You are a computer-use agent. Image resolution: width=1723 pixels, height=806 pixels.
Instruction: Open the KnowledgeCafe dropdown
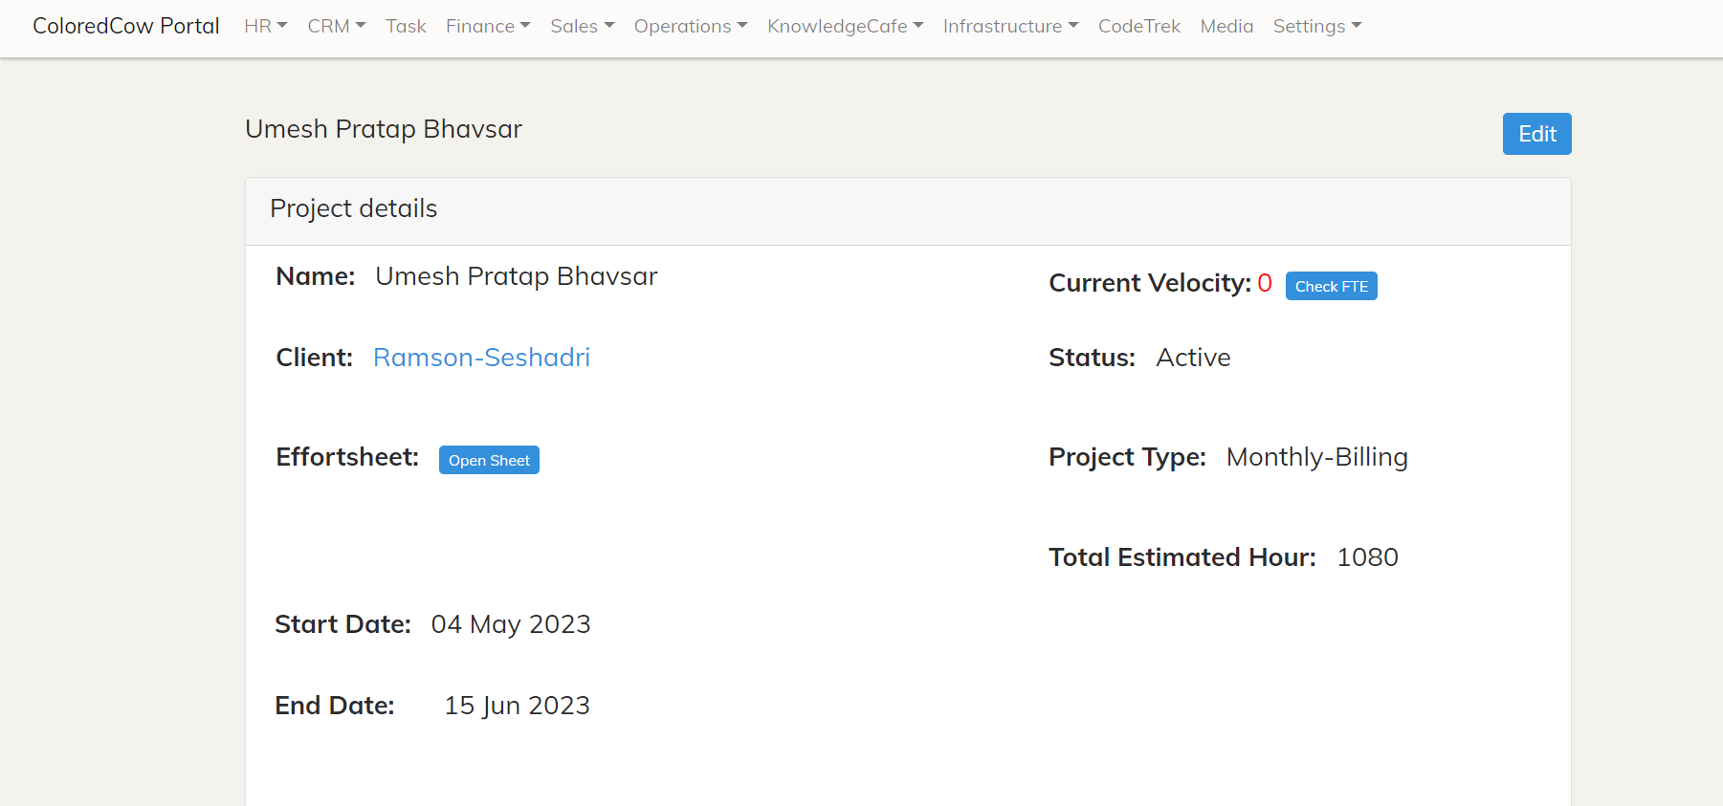(x=844, y=26)
